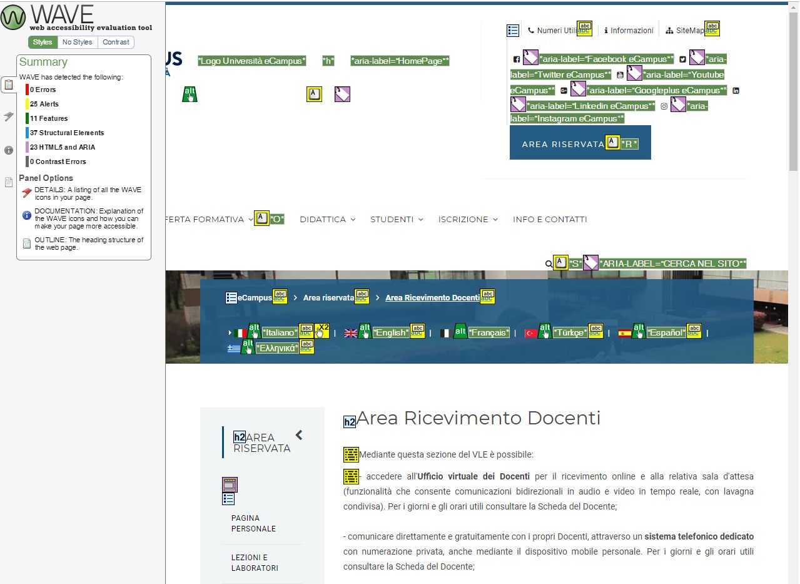Click the Instagram eCampus icon

[664, 106]
